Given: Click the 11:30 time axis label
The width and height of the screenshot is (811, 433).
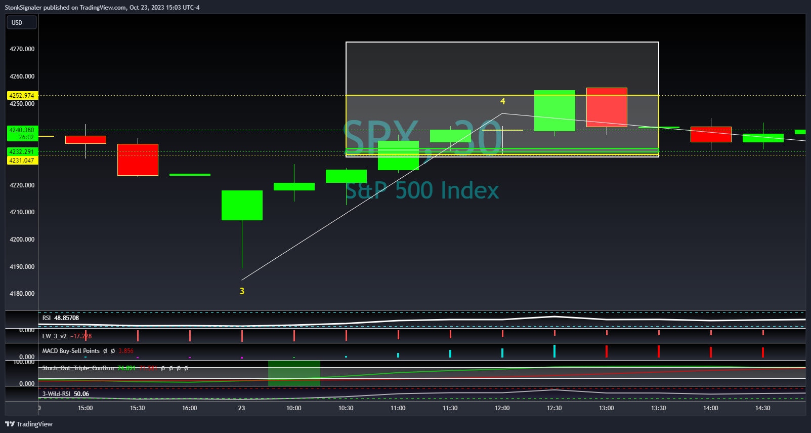Looking at the screenshot, I should (x=450, y=408).
